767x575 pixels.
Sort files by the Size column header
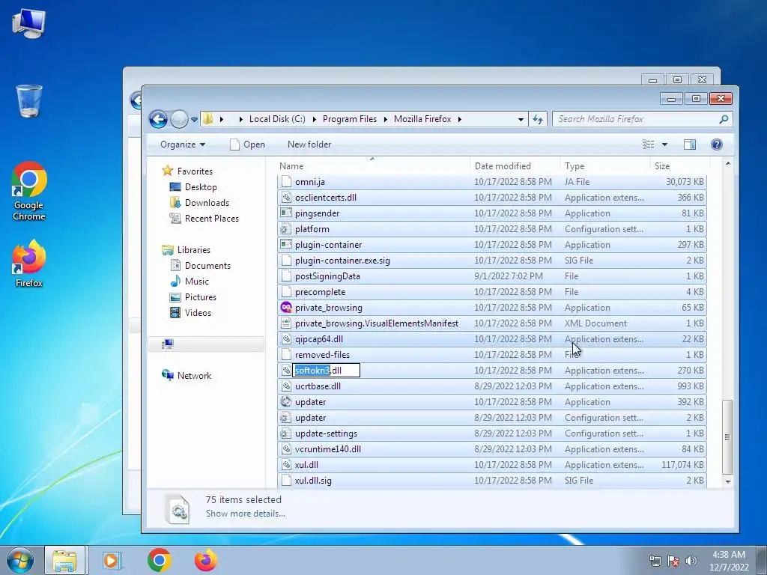679,165
